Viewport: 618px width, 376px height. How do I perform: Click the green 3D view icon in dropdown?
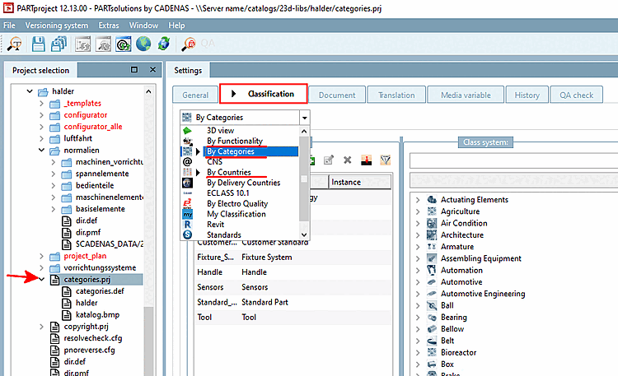(188, 130)
